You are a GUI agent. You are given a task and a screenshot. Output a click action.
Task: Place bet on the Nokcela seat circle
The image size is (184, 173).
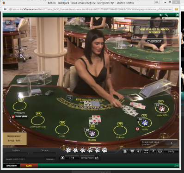click(x=120, y=130)
